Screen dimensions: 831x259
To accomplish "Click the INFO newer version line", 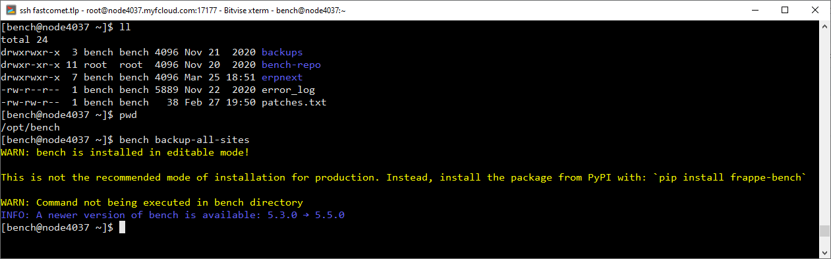I will pyautogui.click(x=173, y=215).
